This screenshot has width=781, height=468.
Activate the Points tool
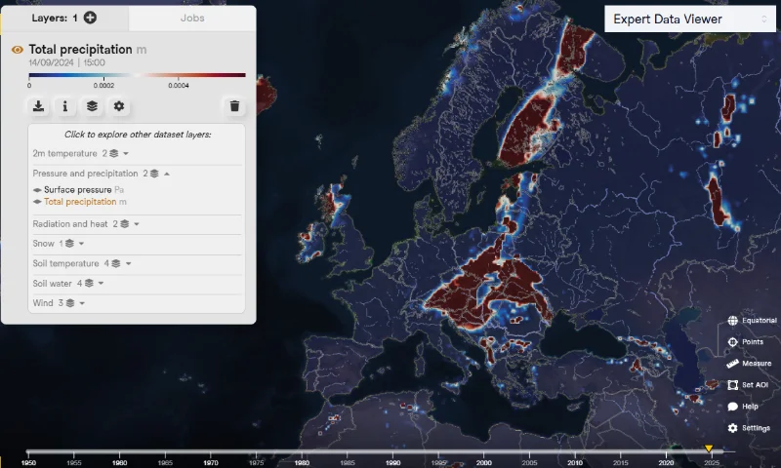(733, 342)
